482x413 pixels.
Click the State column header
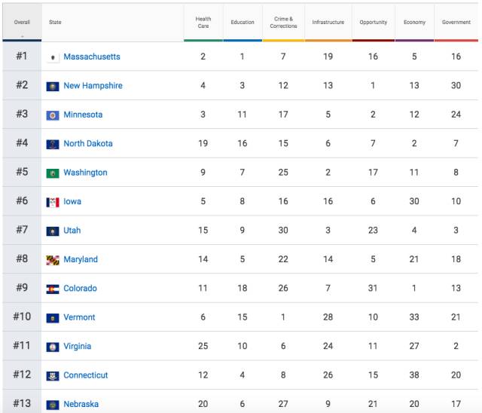[56, 22]
